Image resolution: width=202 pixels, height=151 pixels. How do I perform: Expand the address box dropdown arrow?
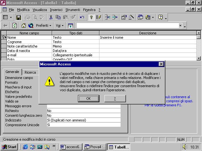pos(180,25)
